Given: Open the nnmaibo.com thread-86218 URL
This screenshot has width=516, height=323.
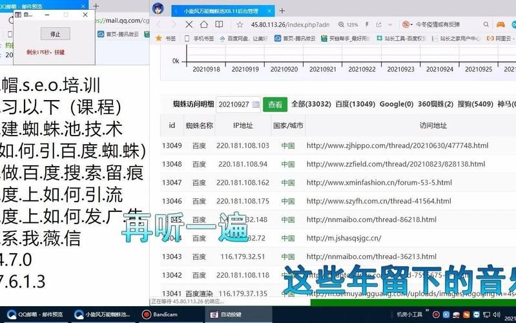Looking at the screenshot, I should click(371, 219).
